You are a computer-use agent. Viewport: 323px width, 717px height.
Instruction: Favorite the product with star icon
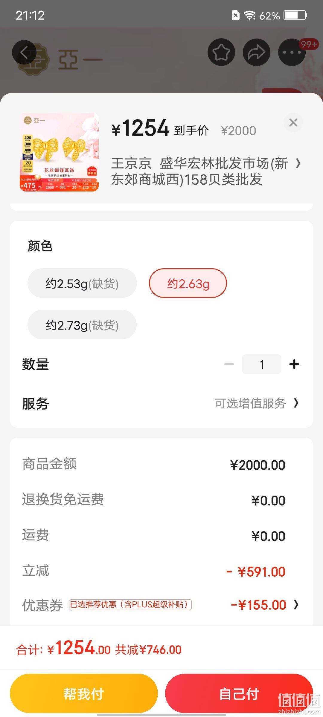tap(221, 52)
